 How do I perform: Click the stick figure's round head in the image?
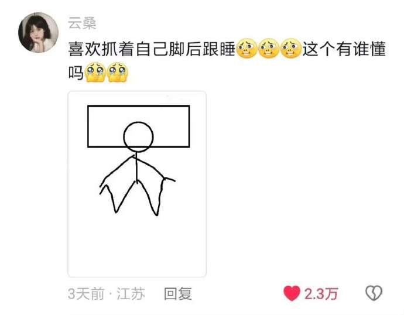pos(138,137)
